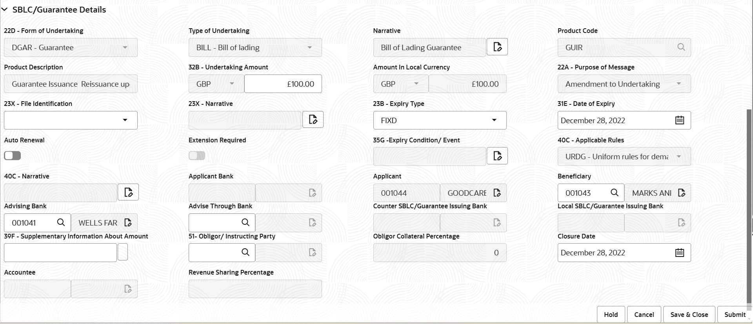Collapse SBLC/Guarantee Details section
Image resolution: width=753 pixels, height=324 pixels.
click(4, 10)
